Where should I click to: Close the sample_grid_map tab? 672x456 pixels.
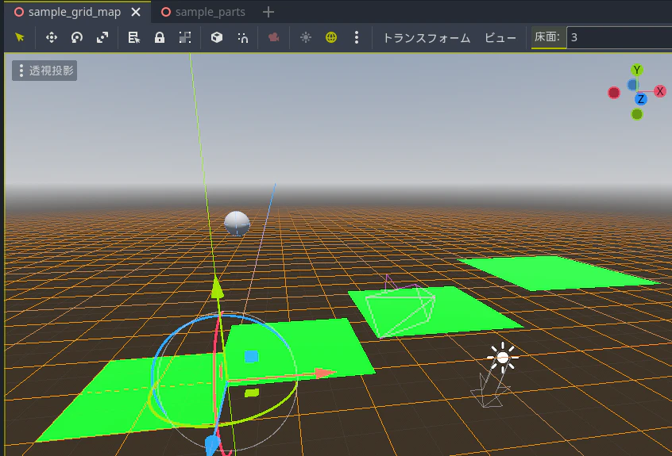click(x=136, y=12)
